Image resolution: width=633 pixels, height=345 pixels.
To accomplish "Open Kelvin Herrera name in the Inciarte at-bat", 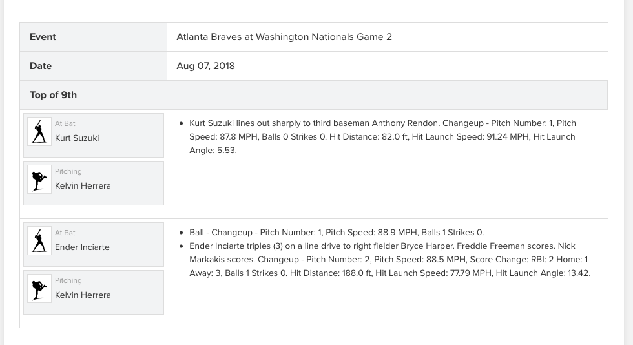I will (x=83, y=295).
